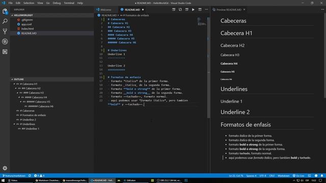This screenshot has width=326, height=183.
Task: Open the Debug view in activity bar
Action: pos(5,42)
